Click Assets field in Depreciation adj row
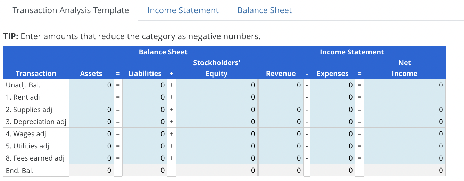Image resolution: width=464 pixels, height=181 pixels. (91, 122)
